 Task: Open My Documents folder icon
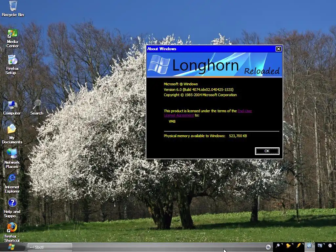12,134
